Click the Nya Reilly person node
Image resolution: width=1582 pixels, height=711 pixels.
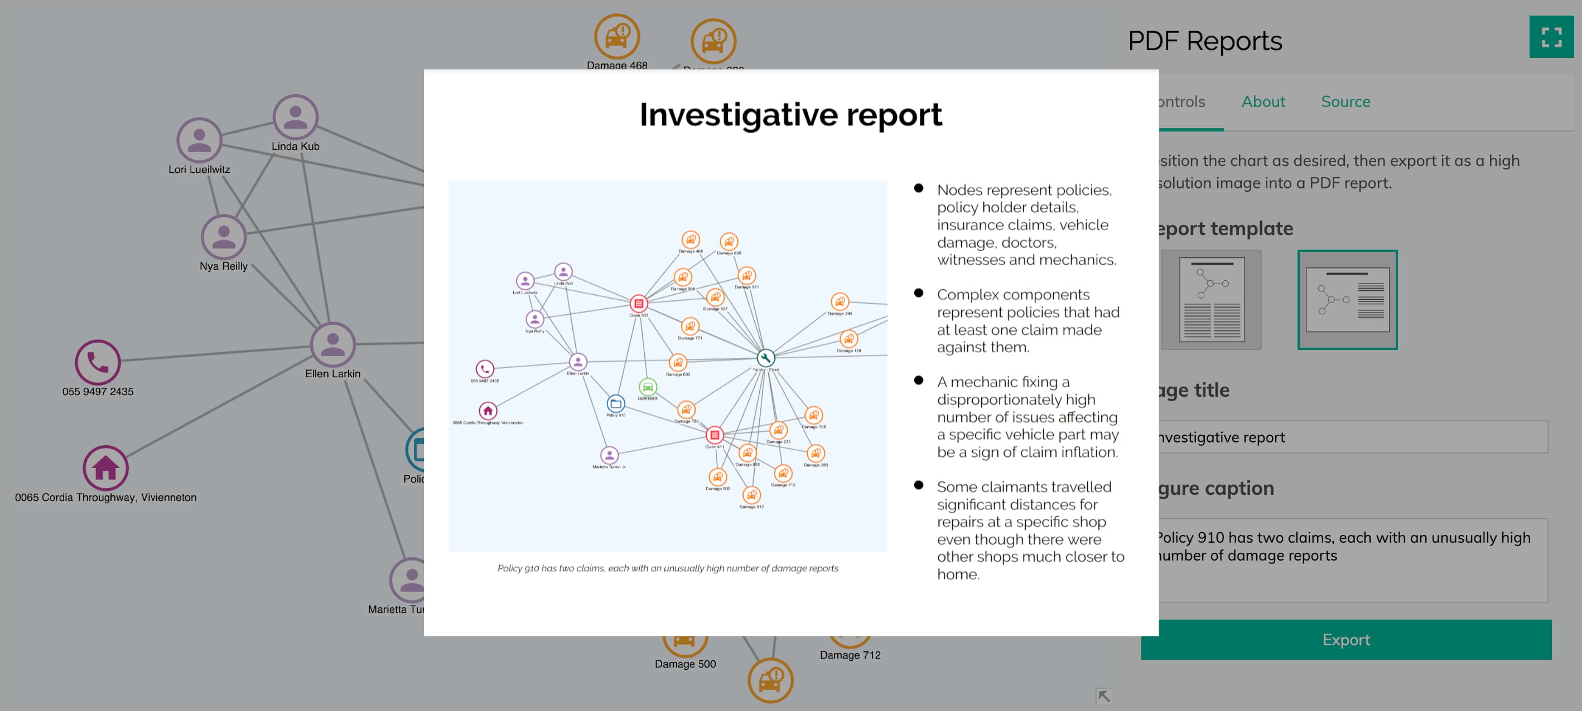pos(224,237)
